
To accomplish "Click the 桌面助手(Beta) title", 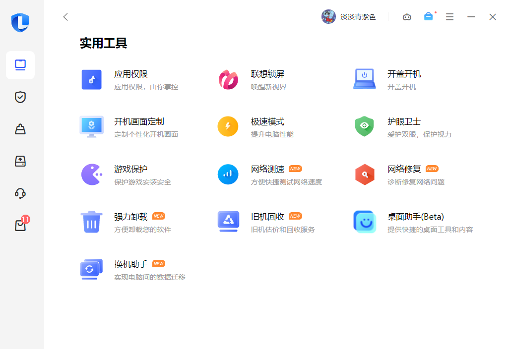I will click(416, 217).
